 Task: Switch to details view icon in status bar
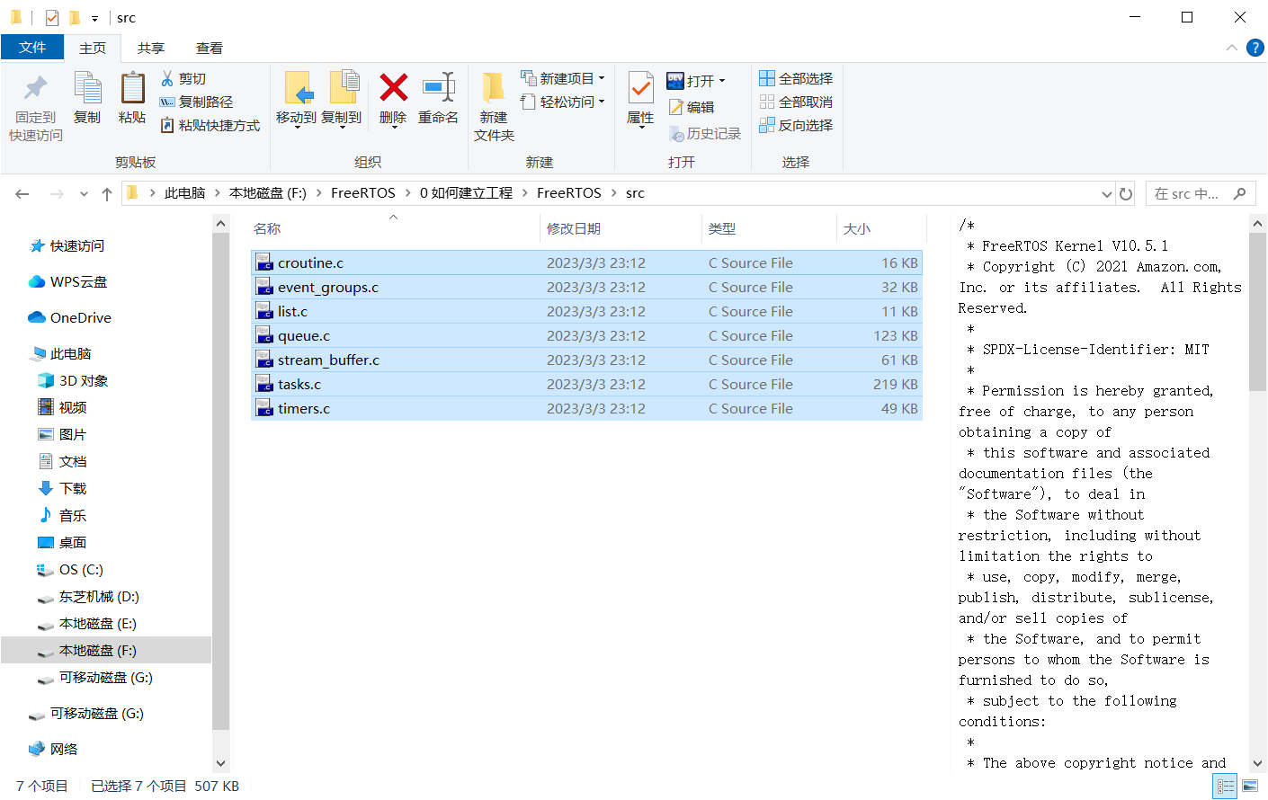coord(1225,787)
